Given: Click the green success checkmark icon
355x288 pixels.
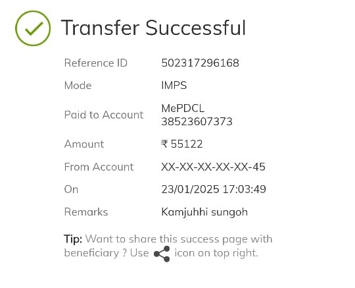Looking at the screenshot, I should click(x=33, y=28).
